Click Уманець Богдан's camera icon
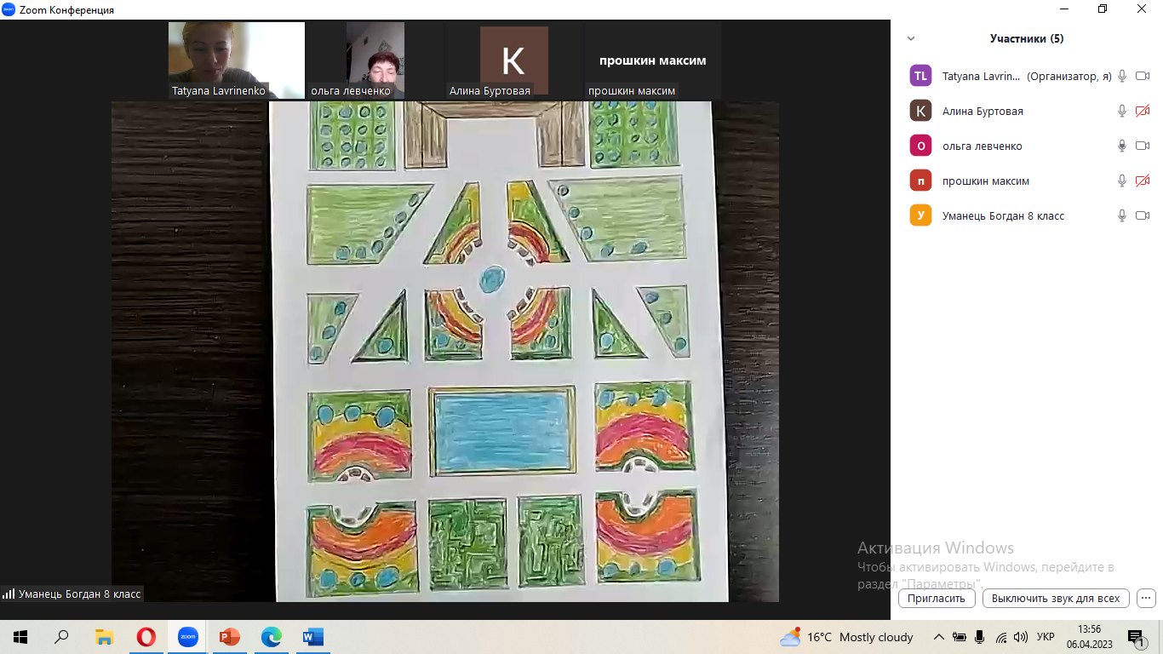The image size is (1163, 654). pyautogui.click(x=1143, y=215)
